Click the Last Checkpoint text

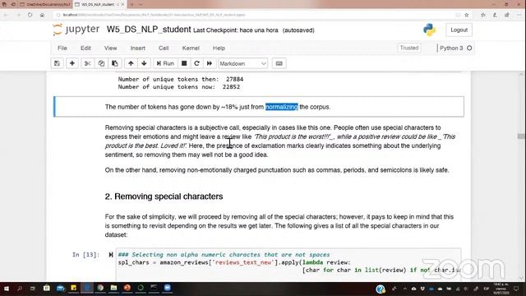(236, 30)
